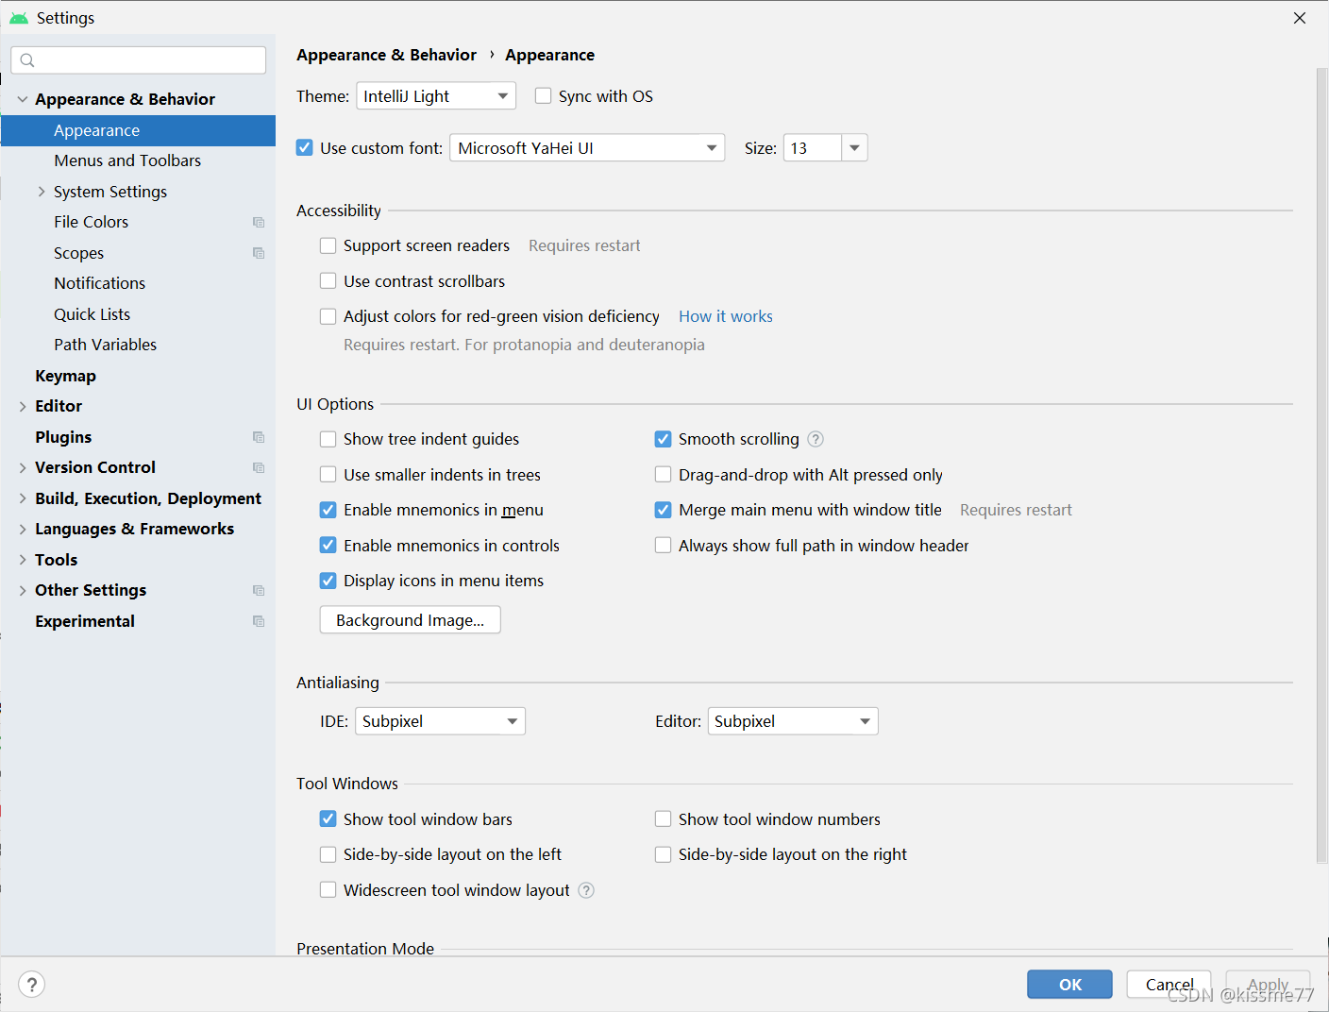
Task: Click the Cancel button
Action: click(1169, 985)
